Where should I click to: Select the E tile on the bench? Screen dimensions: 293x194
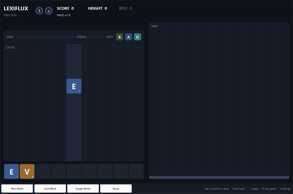pyautogui.click(x=11, y=171)
